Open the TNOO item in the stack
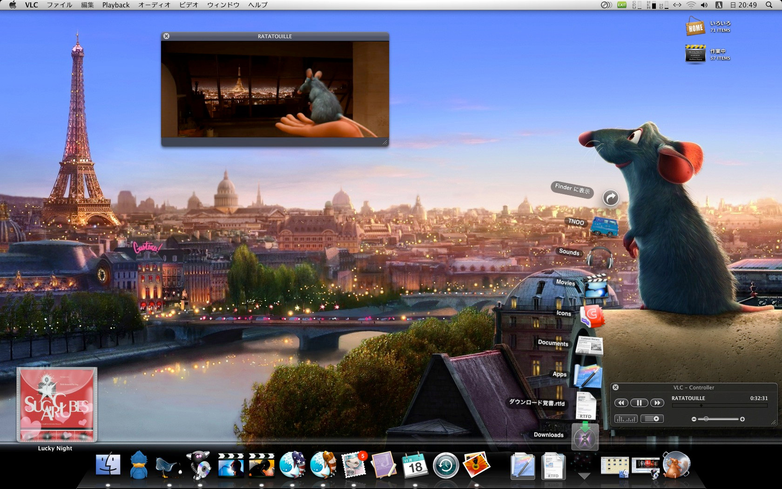This screenshot has height=489, width=782. (x=604, y=226)
